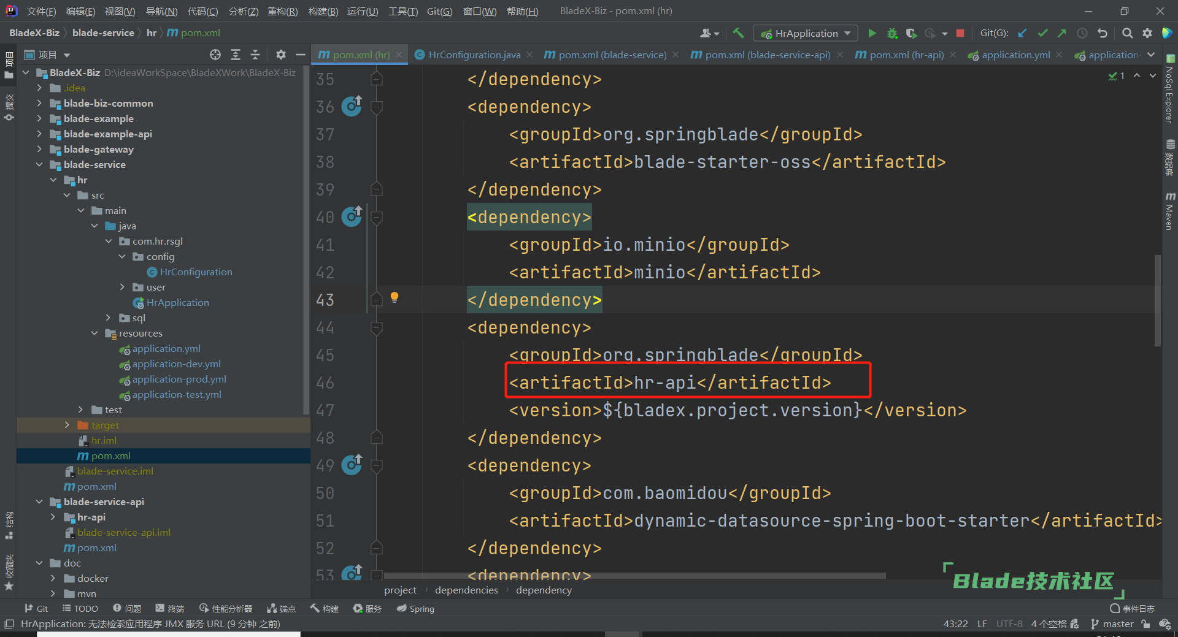Toggle fold marker at line 43
The image size is (1178, 637).
pyautogui.click(x=377, y=299)
